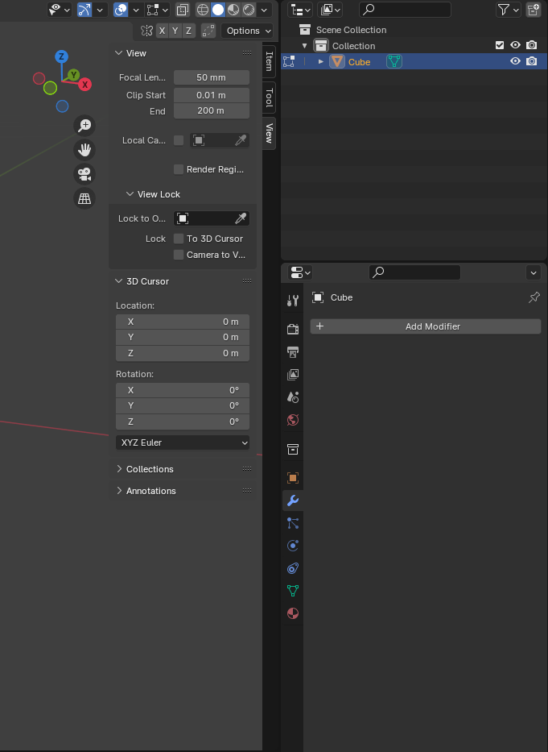Expand the Cube item in the outliner
Viewport: 548px width, 752px height.
pos(321,61)
